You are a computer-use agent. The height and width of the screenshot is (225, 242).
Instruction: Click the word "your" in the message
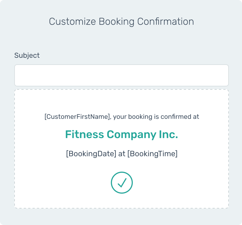pos(119,117)
